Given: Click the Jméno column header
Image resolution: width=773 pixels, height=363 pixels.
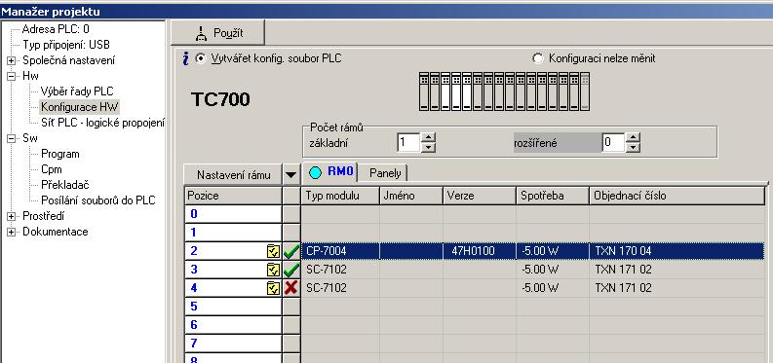Looking at the screenshot, I should click(411, 196).
